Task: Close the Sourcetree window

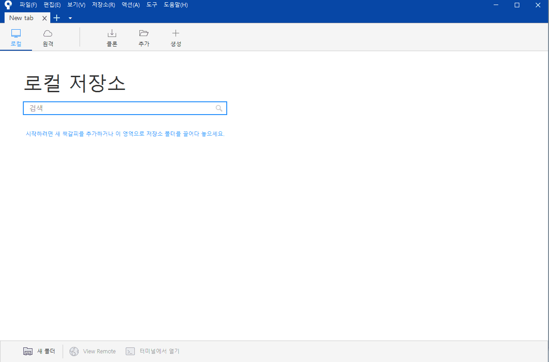Action: click(x=538, y=5)
